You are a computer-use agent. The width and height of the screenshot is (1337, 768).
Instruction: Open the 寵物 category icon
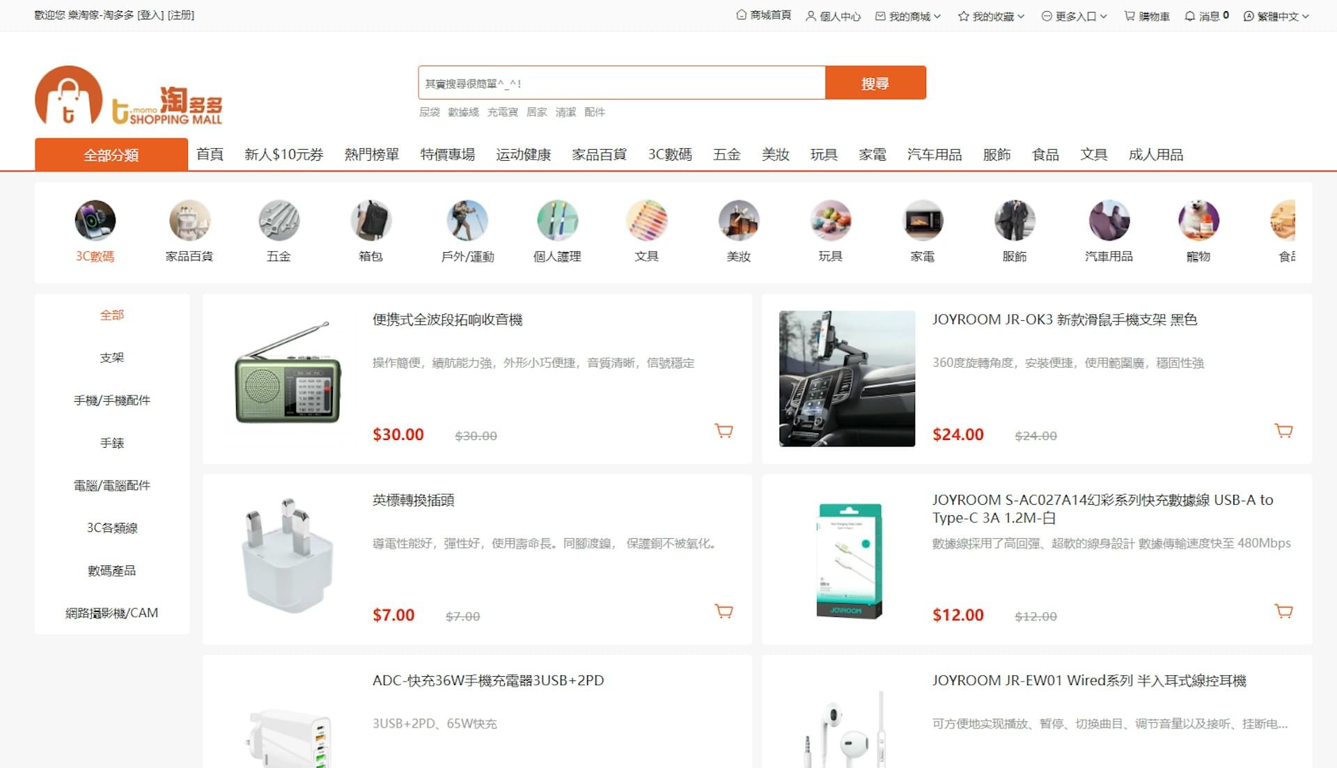point(1198,221)
